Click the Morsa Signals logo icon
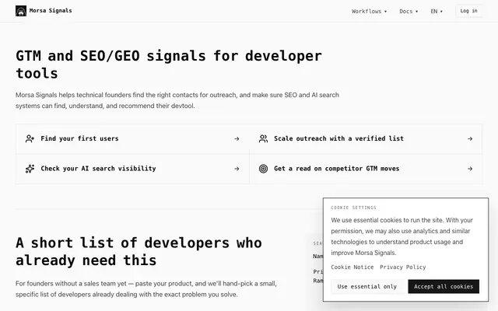The image size is (498, 311). click(x=21, y=11)
